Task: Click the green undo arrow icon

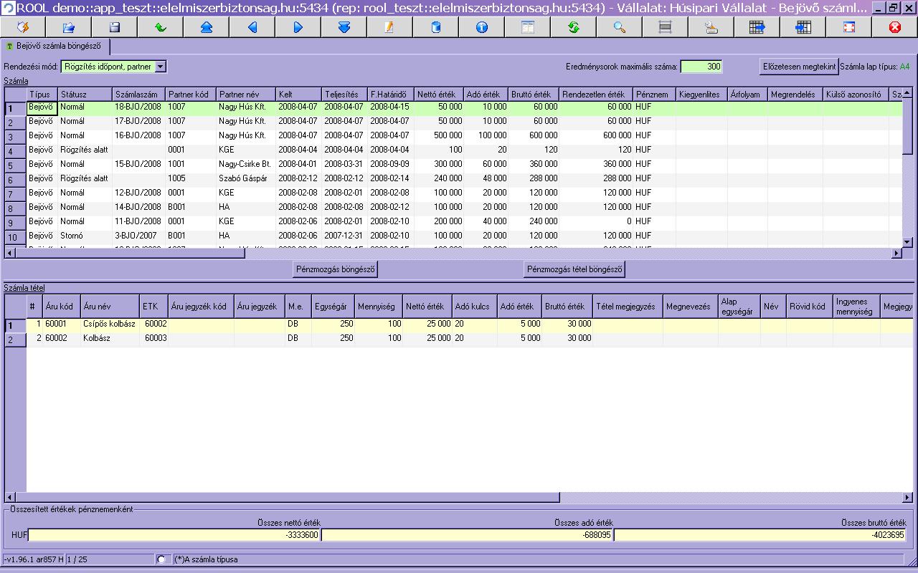Action: point(161,27)
